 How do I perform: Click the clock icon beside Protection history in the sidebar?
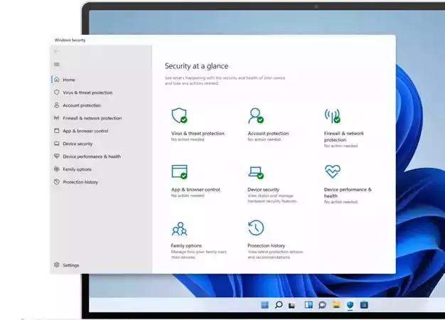[x=57, y=182]
